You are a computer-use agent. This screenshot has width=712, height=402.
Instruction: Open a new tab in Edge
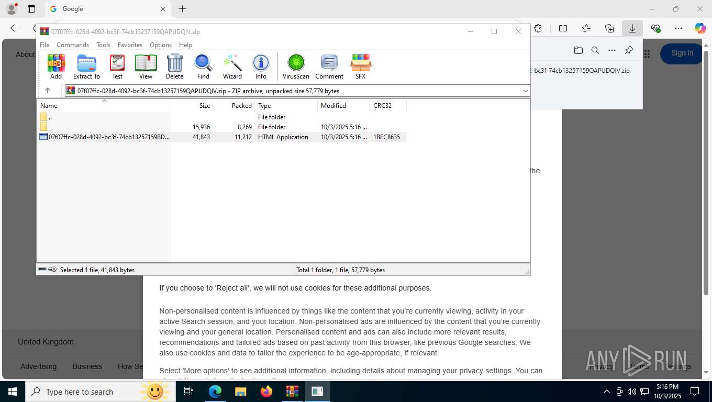click(182, 9)
